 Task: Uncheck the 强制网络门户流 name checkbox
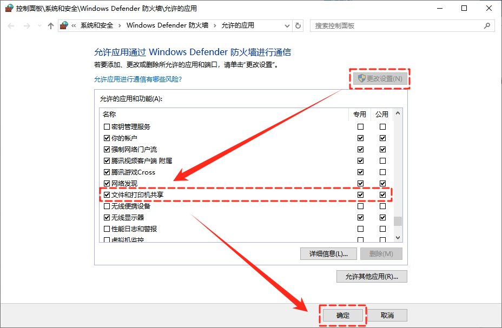[x=107, y=150]
